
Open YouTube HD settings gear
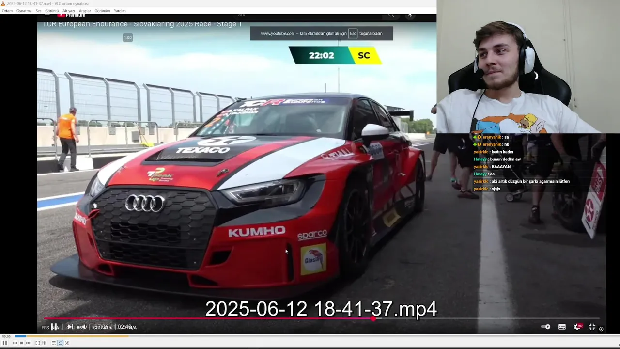point(577,327)
